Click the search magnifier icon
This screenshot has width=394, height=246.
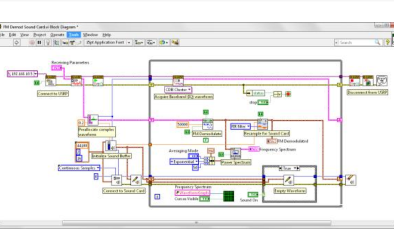tap(377, 43)
